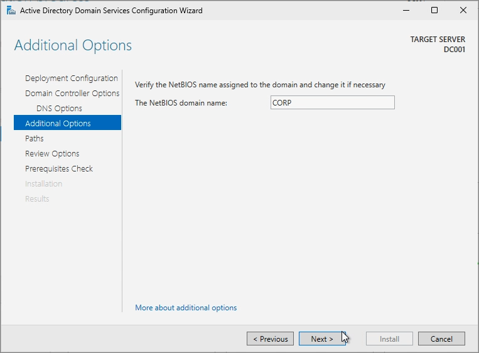The image size is (479, 353).
Task: Click the Previous button
Action: 270,339
